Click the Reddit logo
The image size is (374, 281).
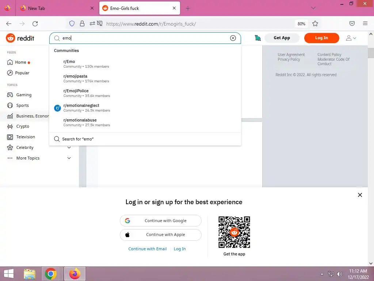20,38
